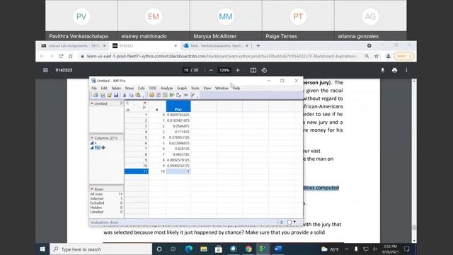Select row number 11 in JMP table
This screenshot has width=453, height=255.
tap(137, 171)
